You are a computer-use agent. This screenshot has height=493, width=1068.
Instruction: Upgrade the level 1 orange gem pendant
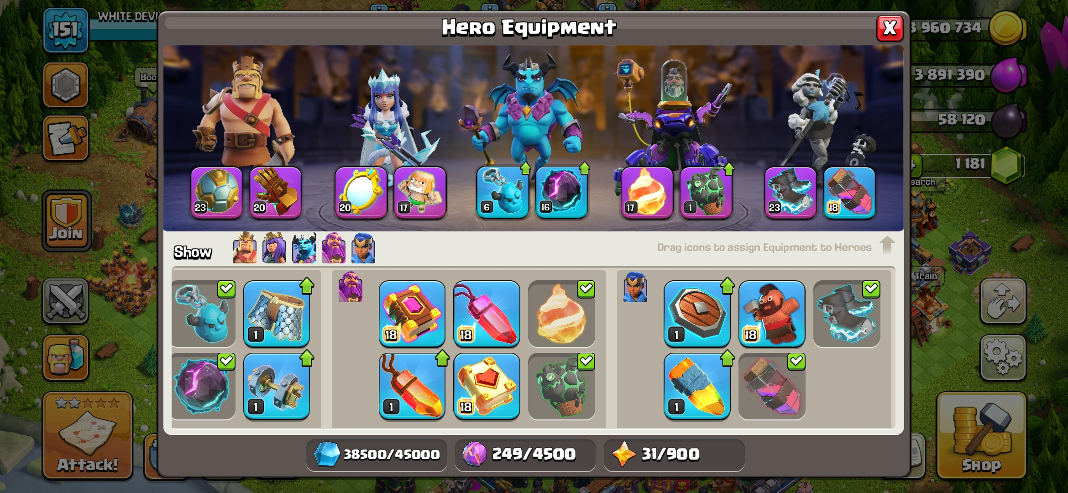(412, 386)
